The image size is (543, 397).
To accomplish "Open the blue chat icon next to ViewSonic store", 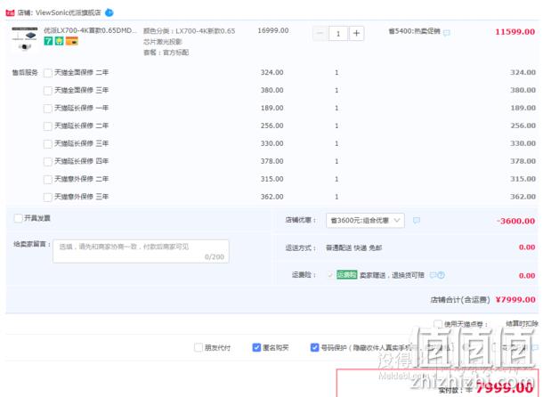I will coord(109,12).
